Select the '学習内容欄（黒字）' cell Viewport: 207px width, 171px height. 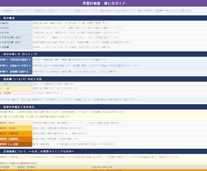16,37
